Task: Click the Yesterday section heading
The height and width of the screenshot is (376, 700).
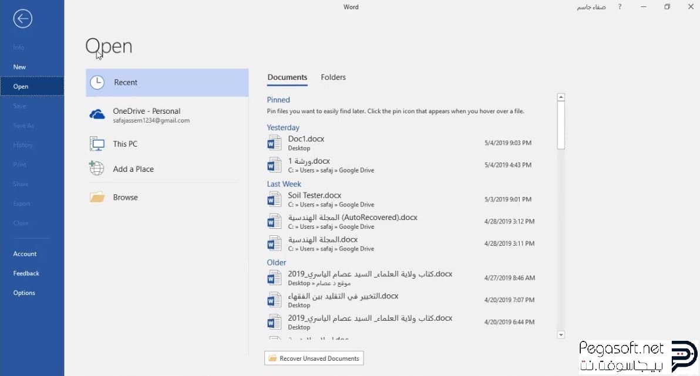Action: [283, 127]
